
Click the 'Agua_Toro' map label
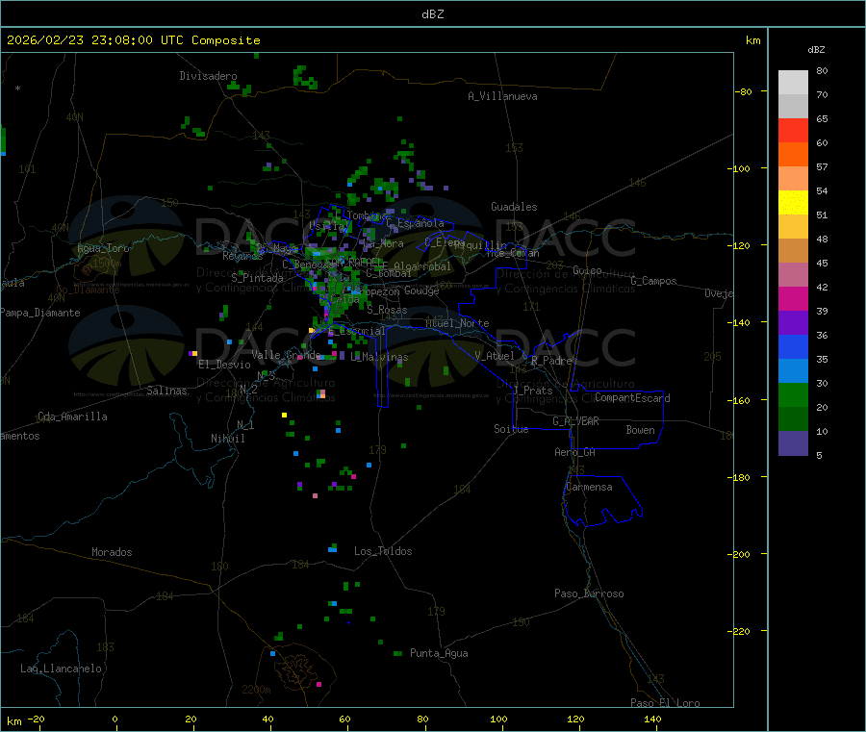(103, 248)
